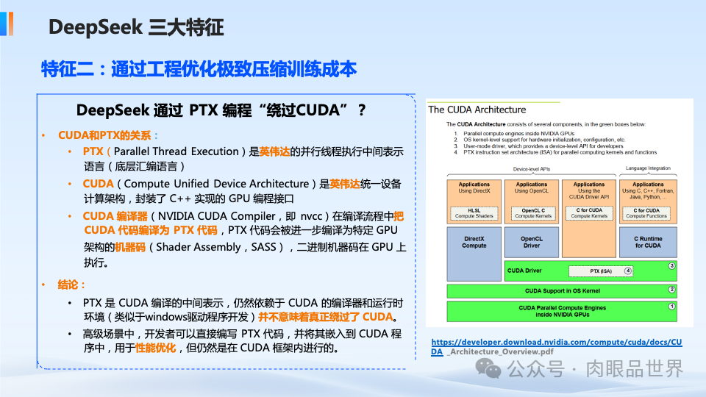Screen dimensions: 706x397
Task: Click the "HLSL Compute Shaders" box
Action: coord(474,213)
